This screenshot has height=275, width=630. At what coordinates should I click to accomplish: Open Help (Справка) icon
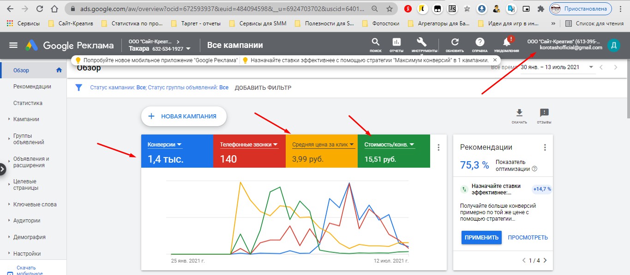480,42
